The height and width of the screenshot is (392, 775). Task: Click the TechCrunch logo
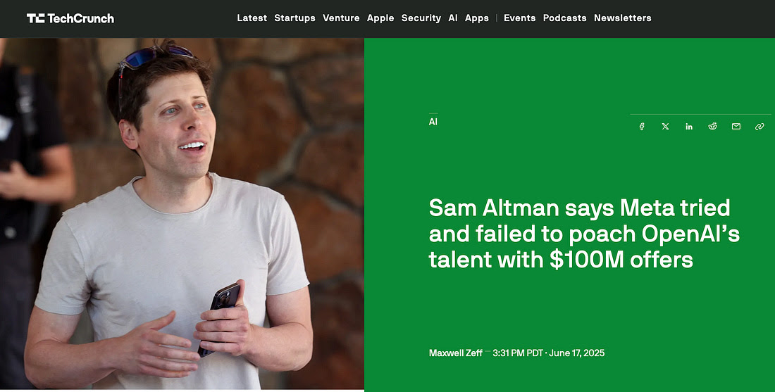(x=70, y=18)
